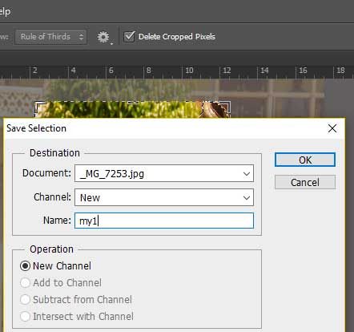Expand the Document dropdown showing _MG_7253.jpg
The width and height of the screenshot is (354, 332).
click(164, 173)
